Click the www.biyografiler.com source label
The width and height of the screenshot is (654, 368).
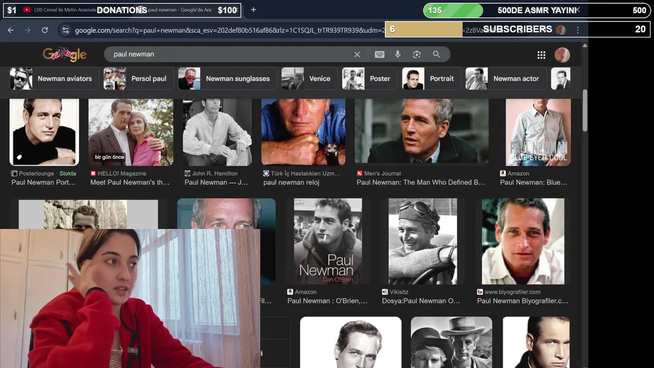pos(512,292)
